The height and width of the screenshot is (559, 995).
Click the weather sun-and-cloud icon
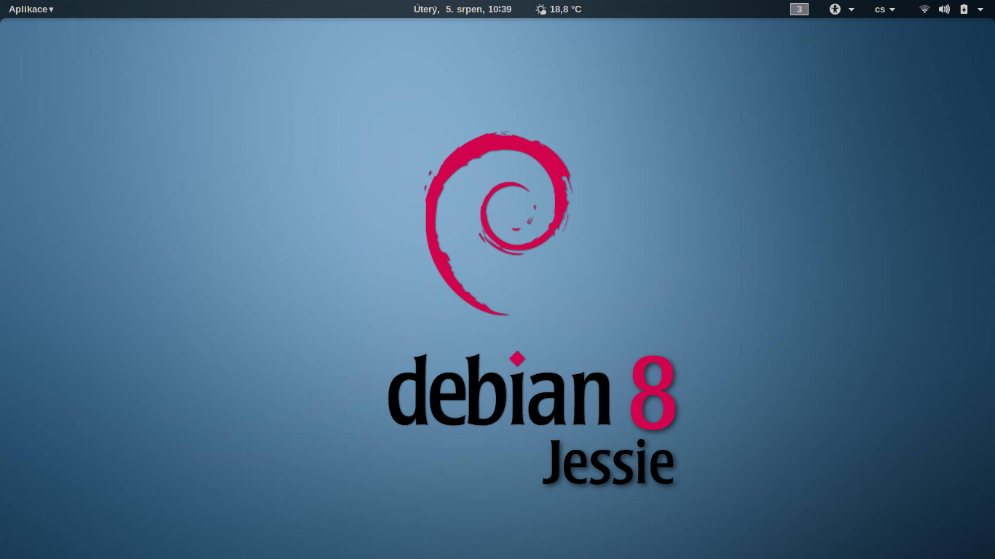(x=541, y=9)
